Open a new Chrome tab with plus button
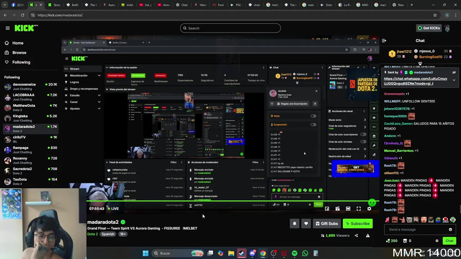Screen dimensions: 461x259 [412, 5]
